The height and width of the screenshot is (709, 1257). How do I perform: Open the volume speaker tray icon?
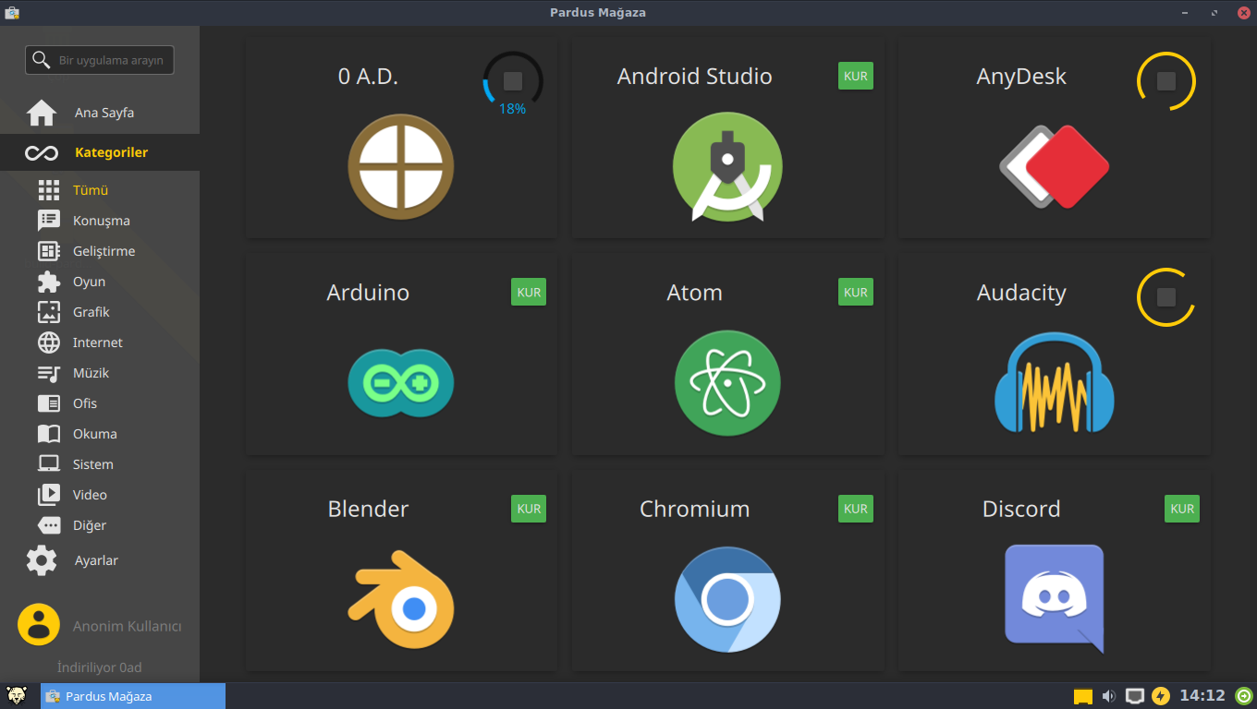coord(1108,696)
